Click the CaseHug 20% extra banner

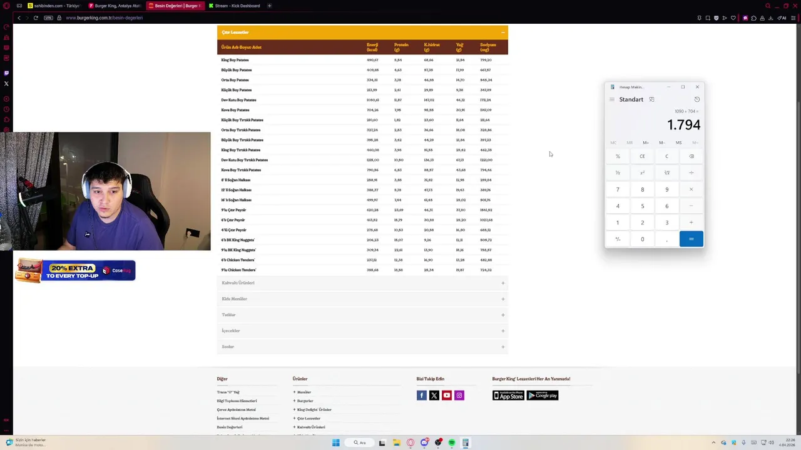[x=75, y=271]
